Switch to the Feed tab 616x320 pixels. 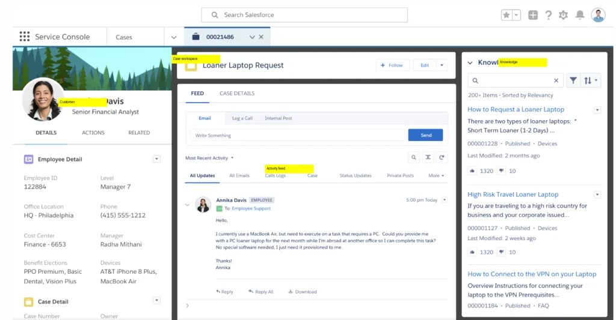pos(197,93)
